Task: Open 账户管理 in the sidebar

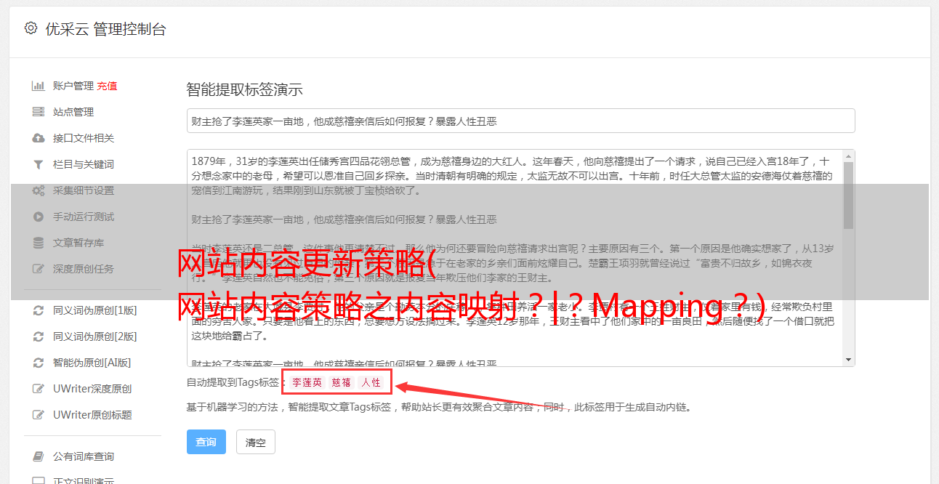Action: (73, 86)
